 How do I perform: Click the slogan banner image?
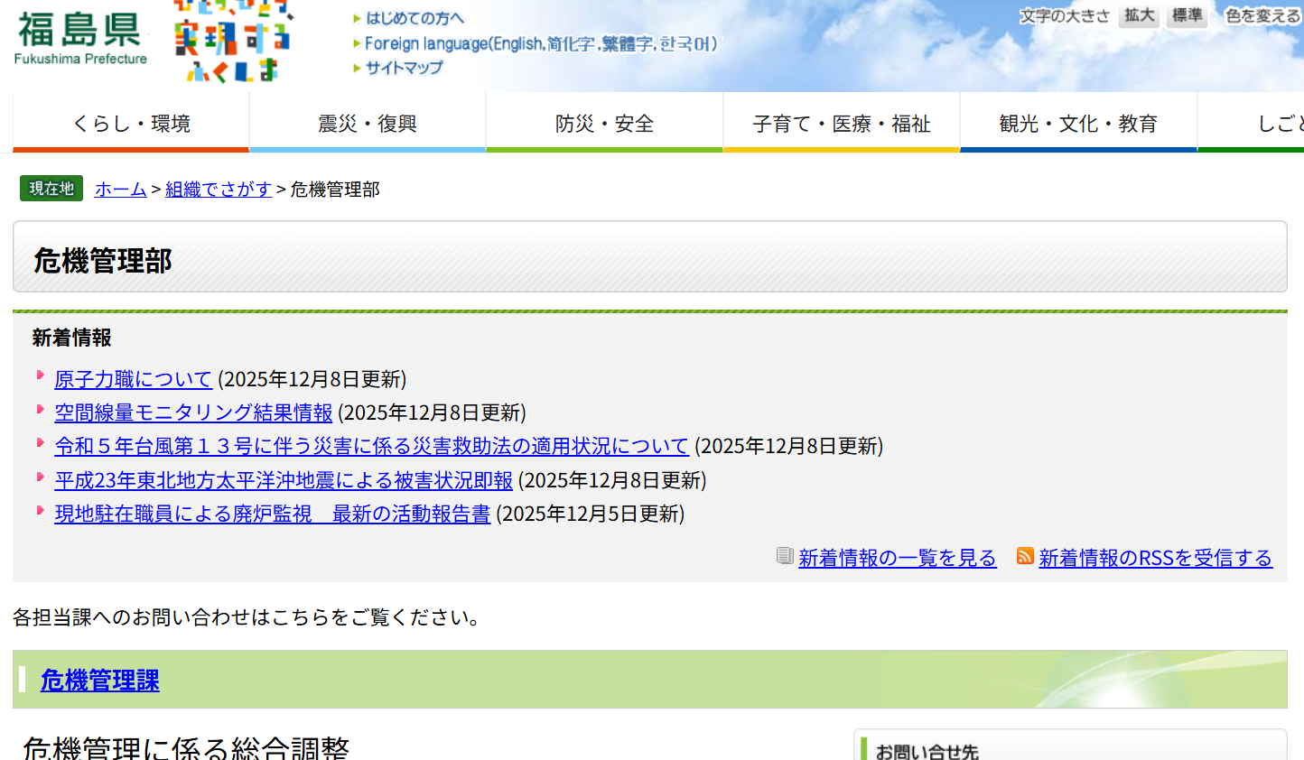pyautogui.click(x=233, y=41)
